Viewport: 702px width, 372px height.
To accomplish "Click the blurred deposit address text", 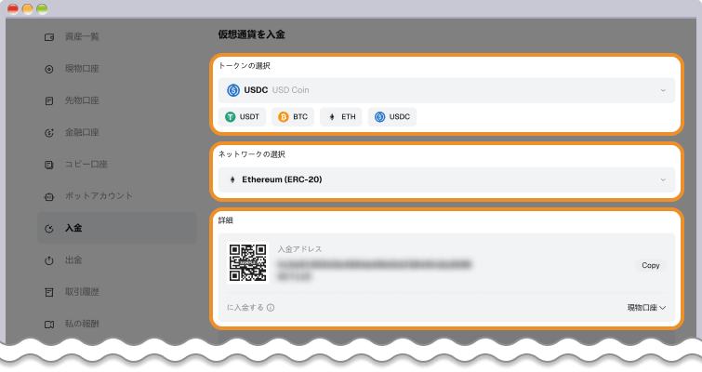I will [375, 271].
